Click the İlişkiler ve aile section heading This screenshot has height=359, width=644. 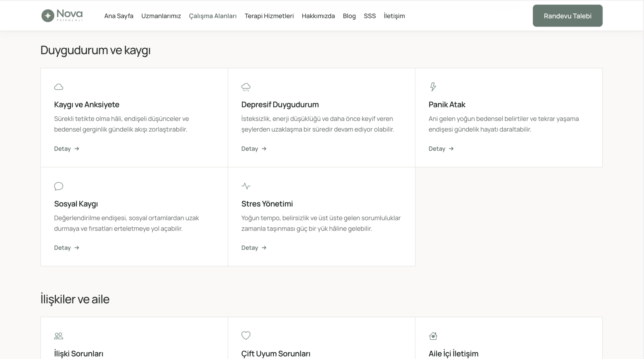(75, 299)
